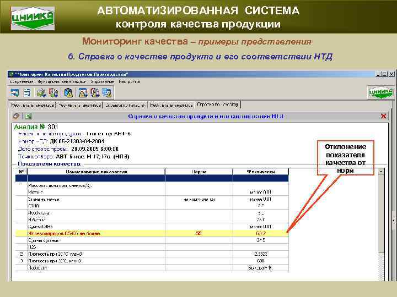The image size is (397, 297).
Task: Maximize the Мониторинг Качества window
Action: click(x=385, y=74)
